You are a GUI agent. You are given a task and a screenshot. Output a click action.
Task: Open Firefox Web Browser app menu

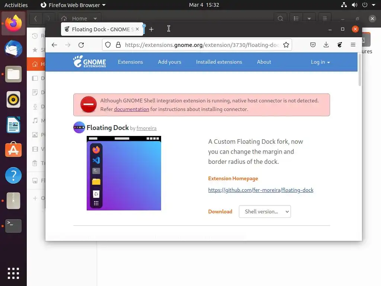pyautogui.click(x=73, y=5)
